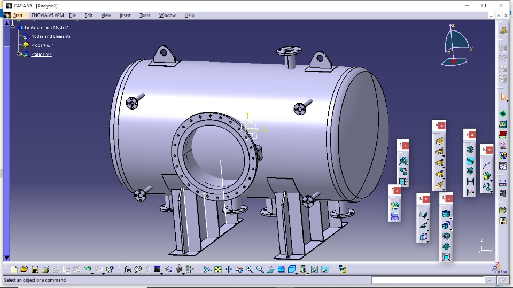Click the top yellow plate icon in A toolbar
Screen dimensions: 513x288
pos(439,141)
